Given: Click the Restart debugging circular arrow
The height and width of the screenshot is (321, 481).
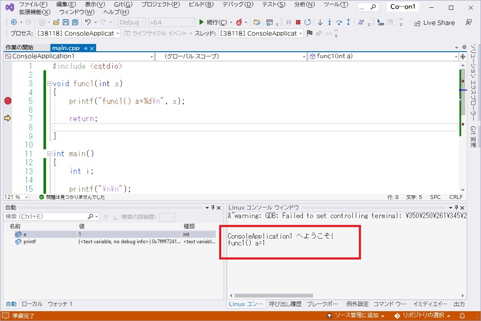Looking at the screenshot, I should click(308, 22).
